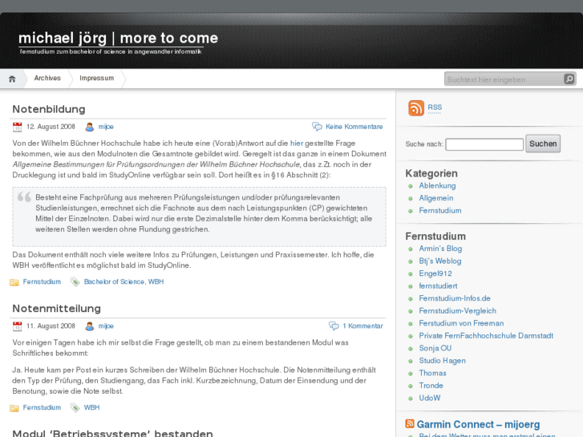583x437 pixels.
Task: Click comment bubble icon beside 1 Kommentar
Action: click(334, 326)
